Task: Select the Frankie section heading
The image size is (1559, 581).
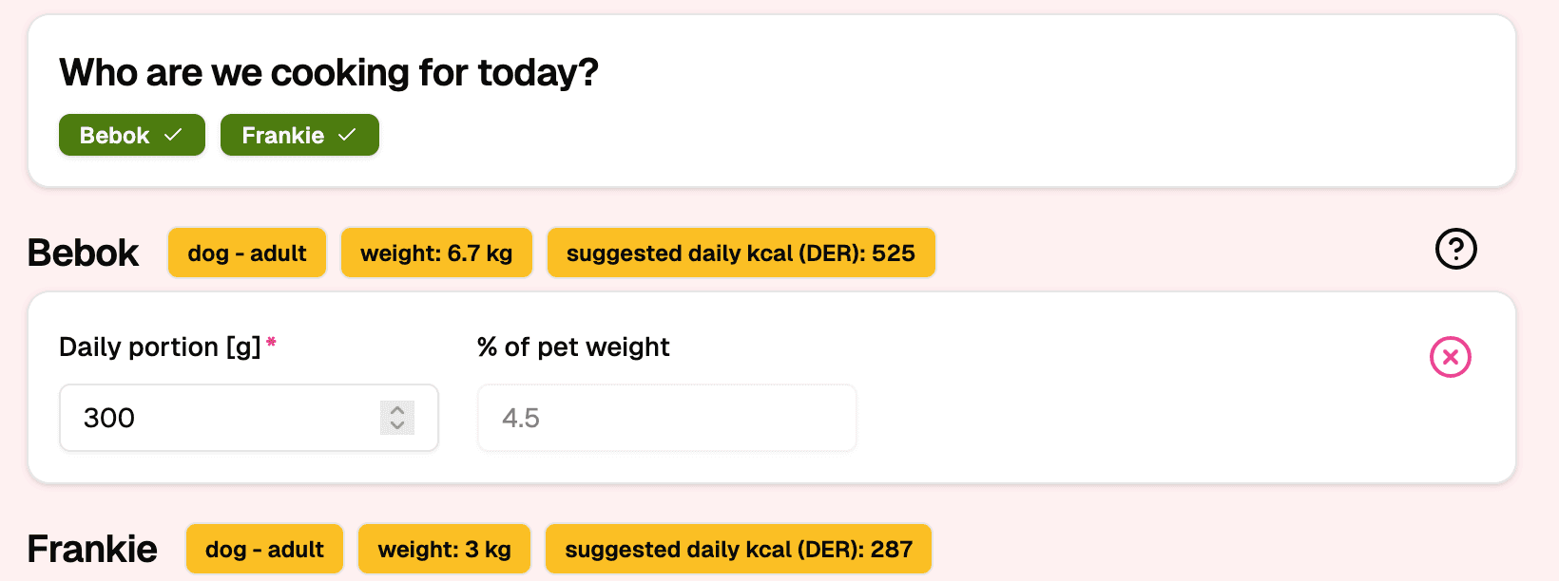Action: (x=92, y=549)
